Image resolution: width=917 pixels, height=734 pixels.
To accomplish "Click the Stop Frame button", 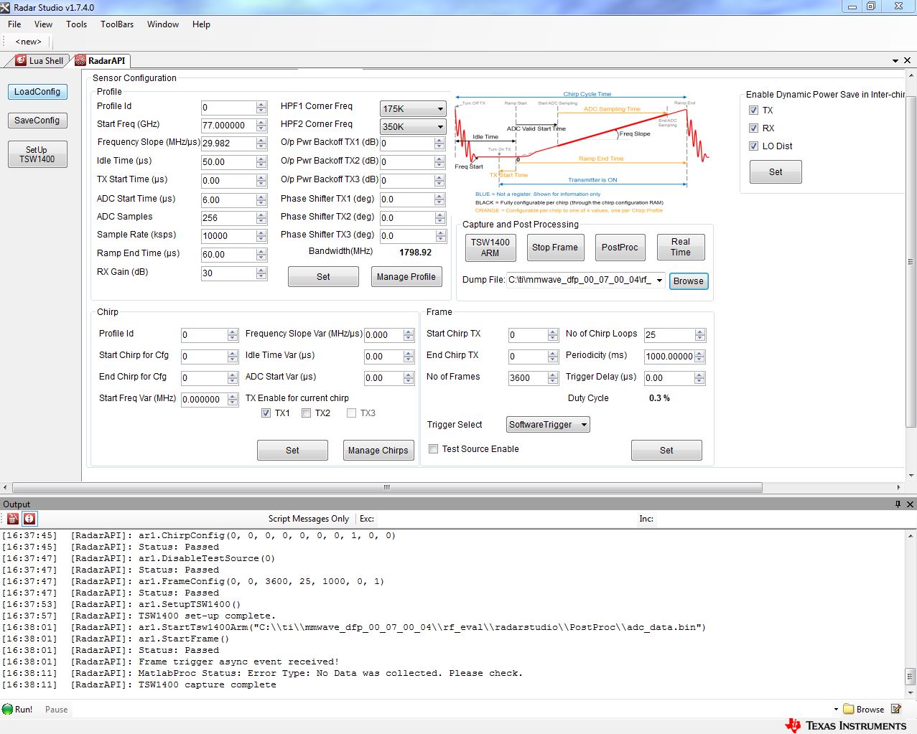I will point(555,248).
